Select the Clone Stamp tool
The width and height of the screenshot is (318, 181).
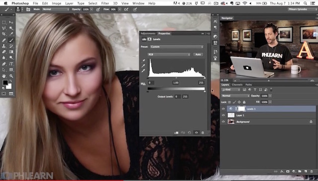tap(4, 46)
